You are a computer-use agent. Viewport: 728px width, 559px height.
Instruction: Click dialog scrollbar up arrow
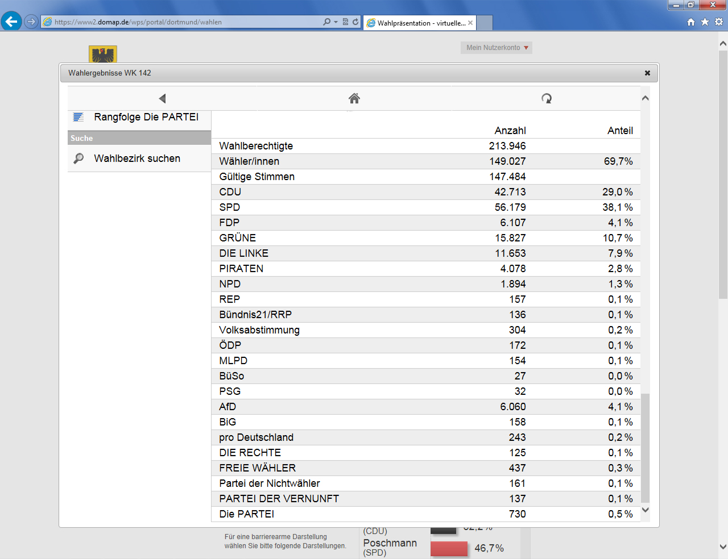coord(646,98)
